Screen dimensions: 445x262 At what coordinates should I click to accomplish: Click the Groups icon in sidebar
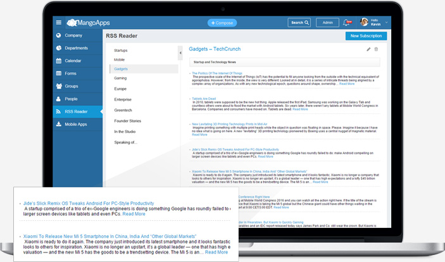pos(59,86)
